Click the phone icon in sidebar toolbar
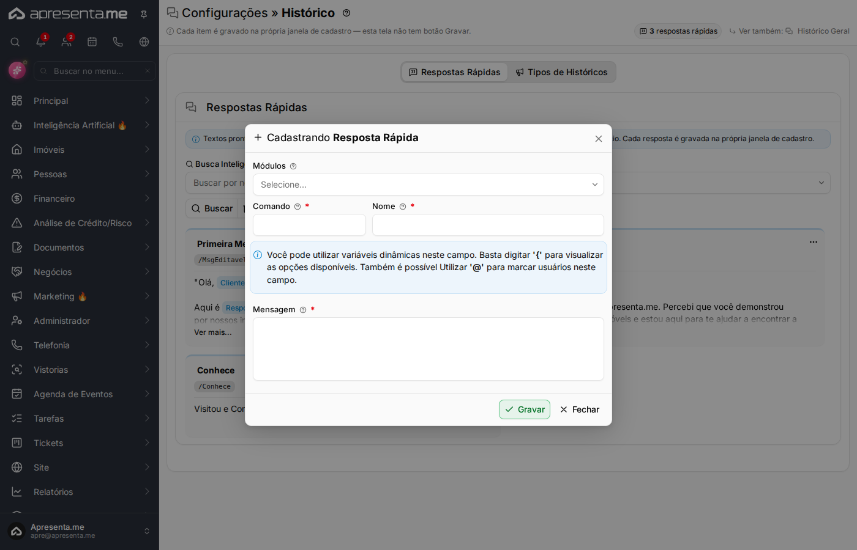Viewport: 857px width, 550px height. tap(118, 42)
